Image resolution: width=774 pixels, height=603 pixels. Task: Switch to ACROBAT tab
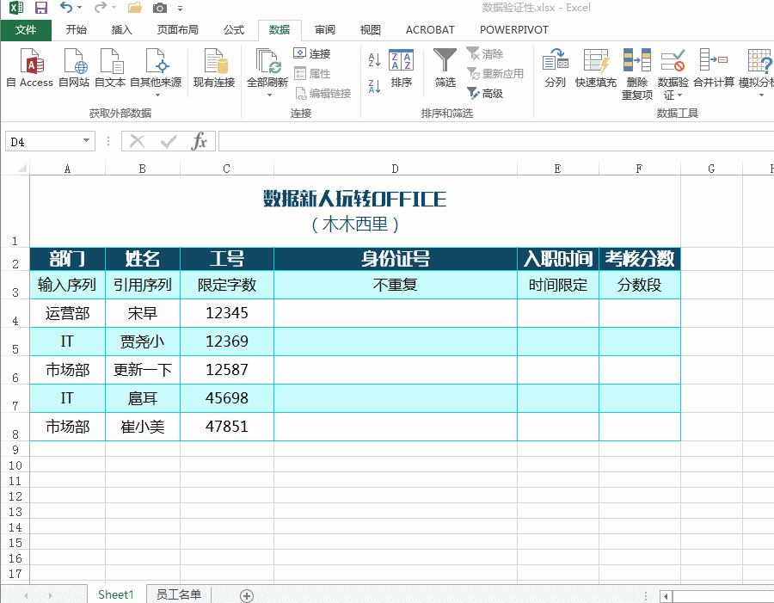(430, 30)
